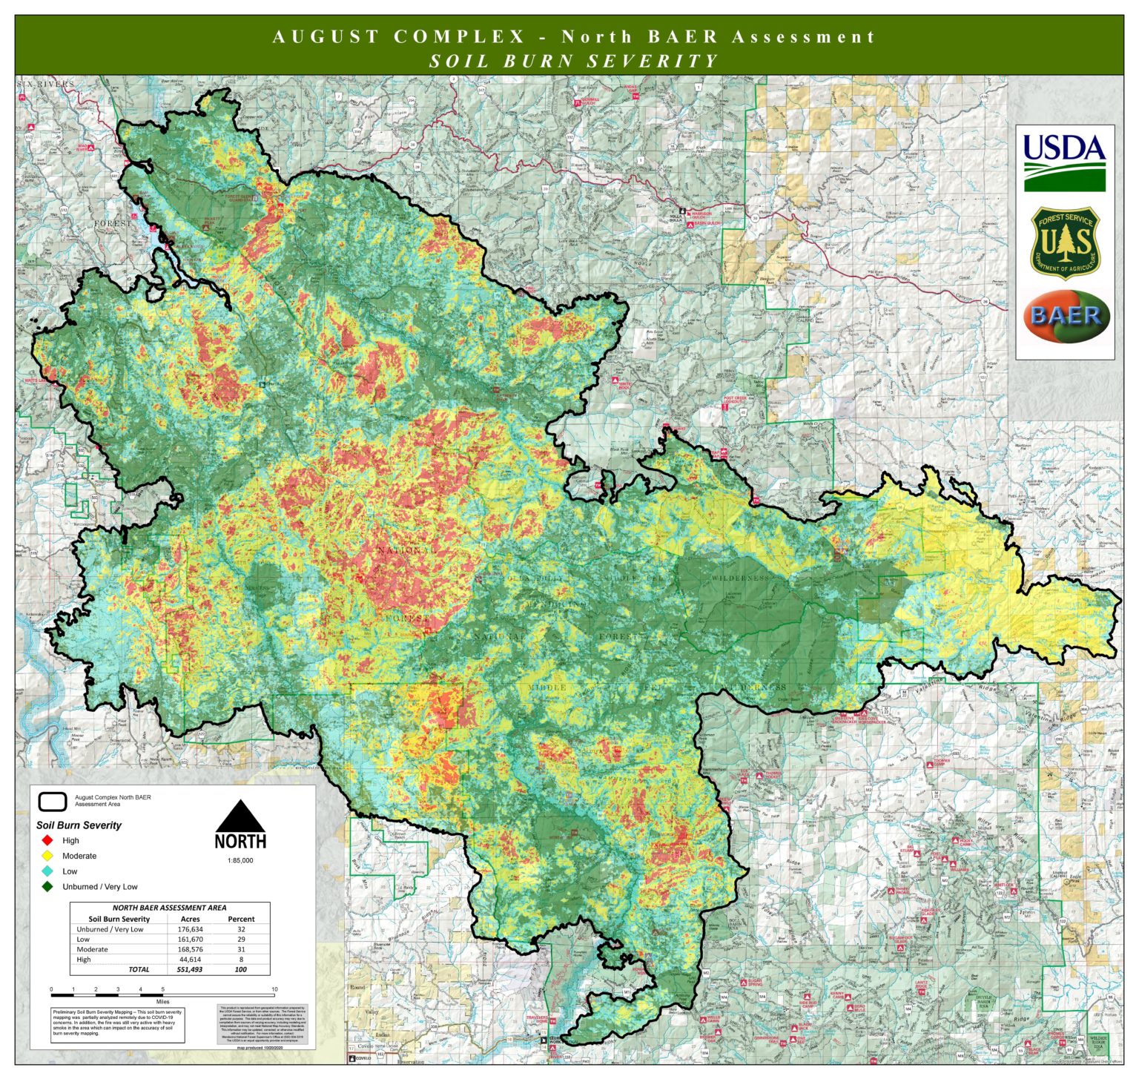Click the red High severity diamond
The width and height of the screenshot is (1139, 1079).
coord(47,840)
